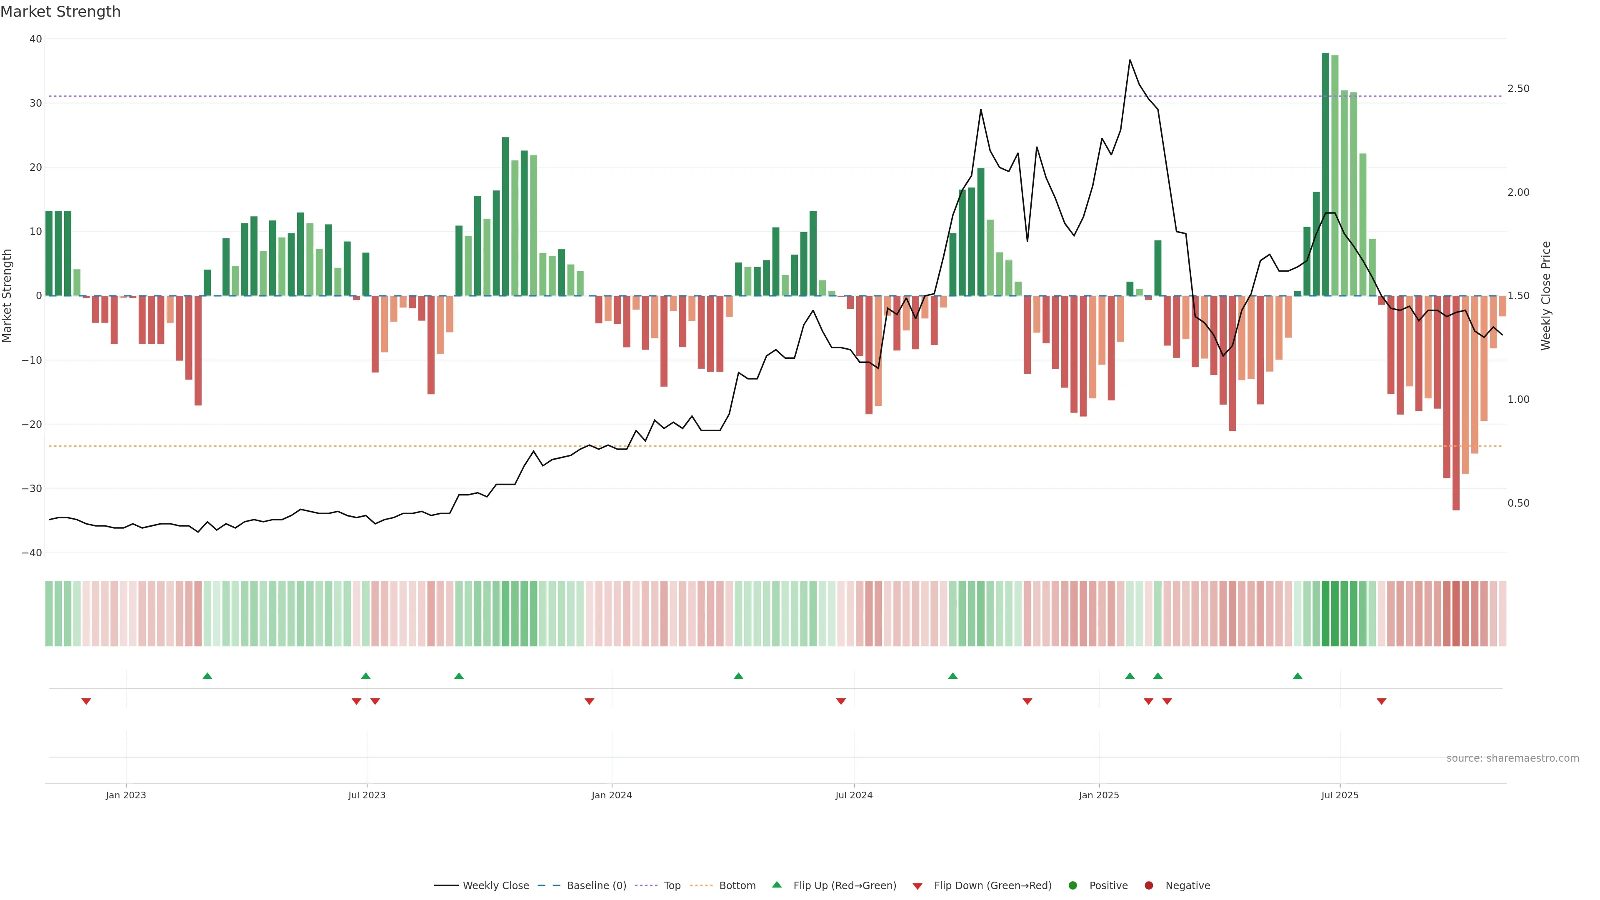Click the first flip-up marker after Jan 2023

pyautogui.click(x=207, y=676)
